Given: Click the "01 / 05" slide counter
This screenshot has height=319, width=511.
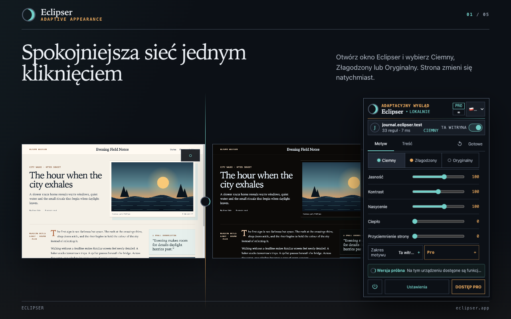Looking at the screenshot, I should click(478, 14).
